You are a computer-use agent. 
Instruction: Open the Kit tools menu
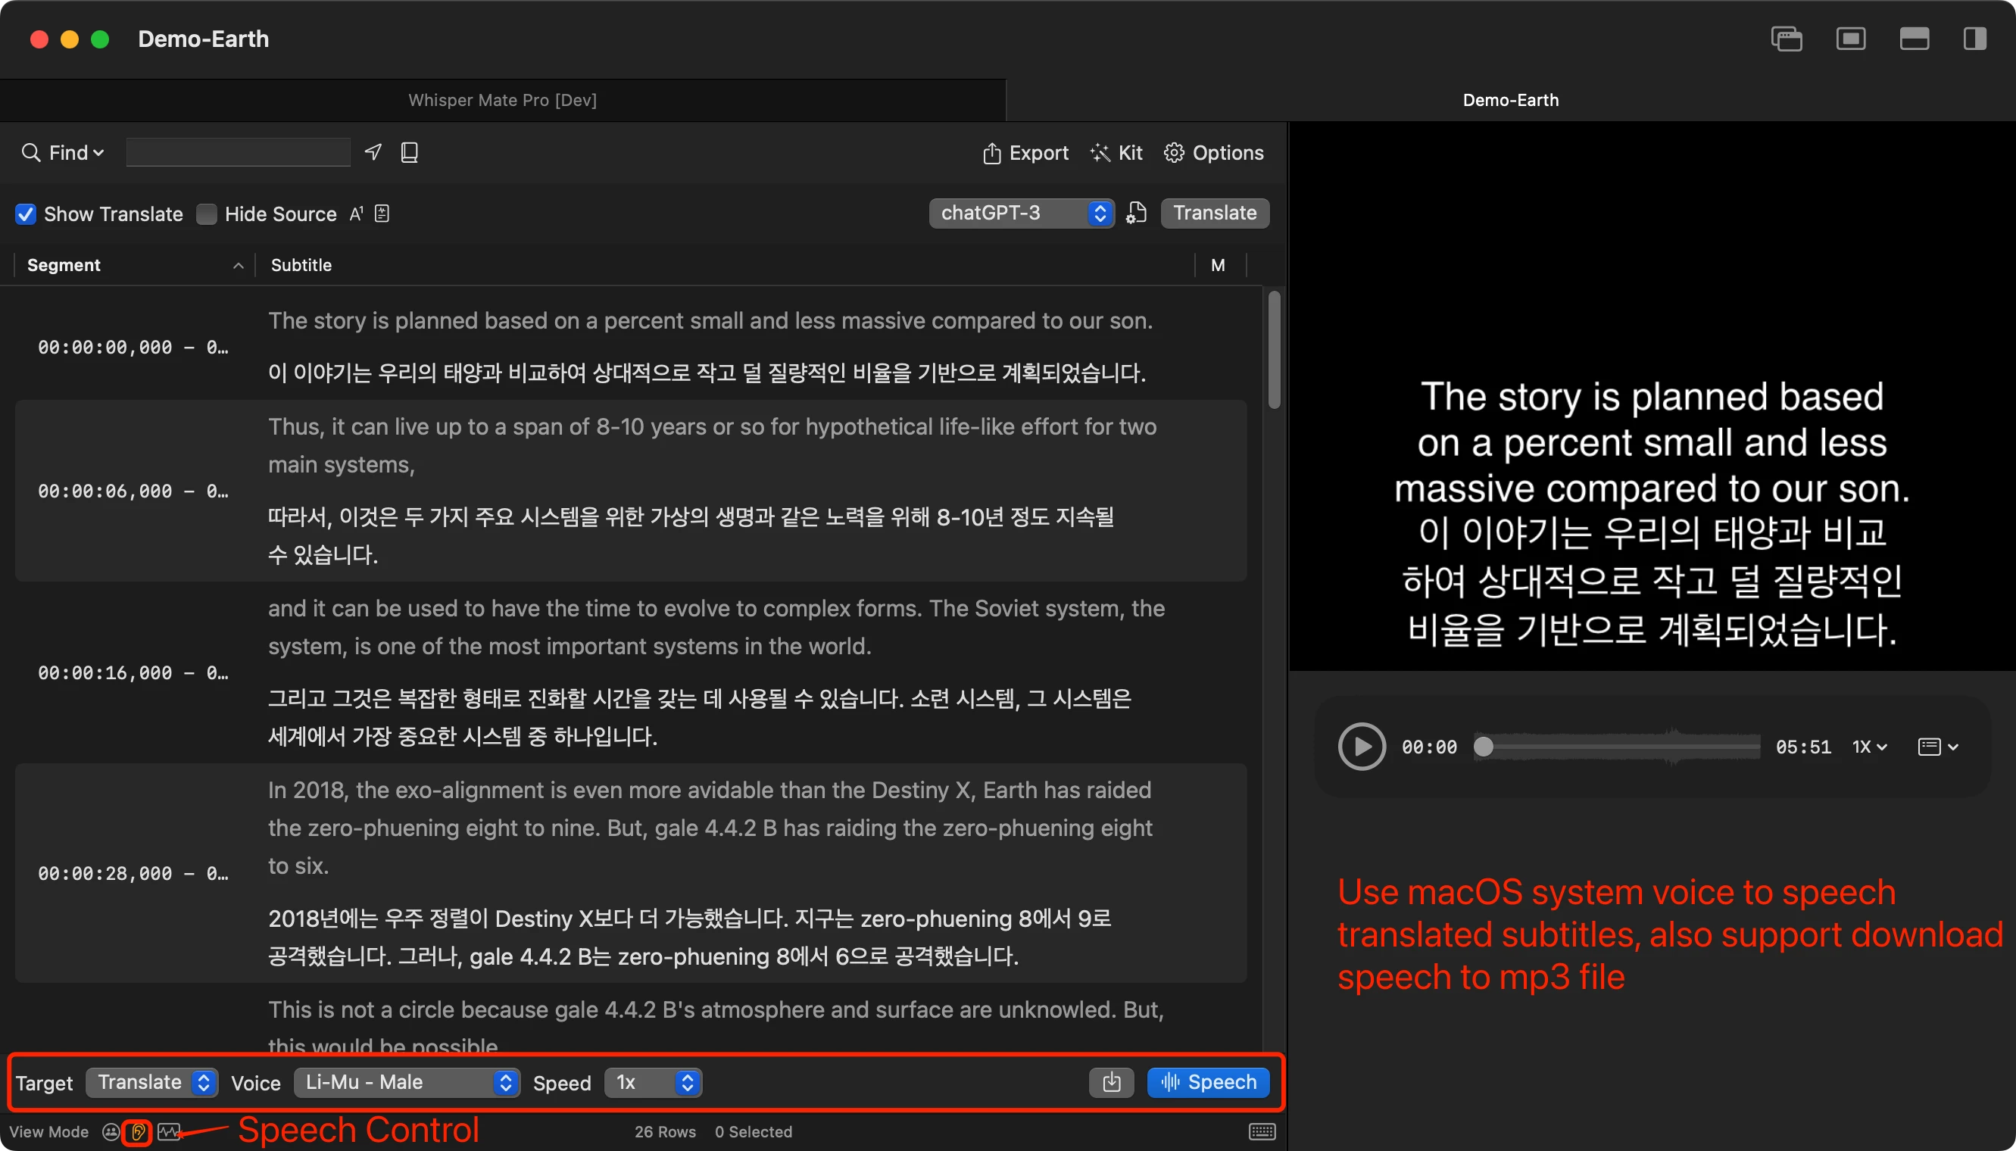click(x=1116, y=152)
